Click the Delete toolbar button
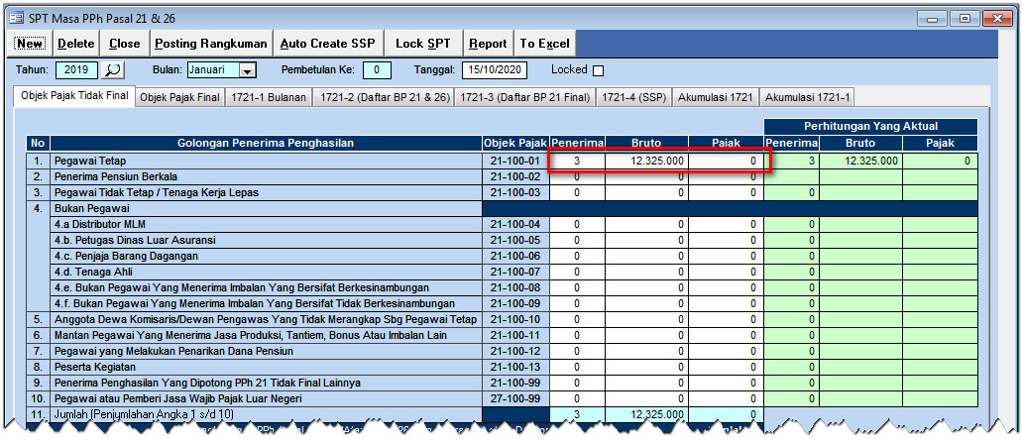The width and height of the screenshot is (1022, 443). [76, 44]
